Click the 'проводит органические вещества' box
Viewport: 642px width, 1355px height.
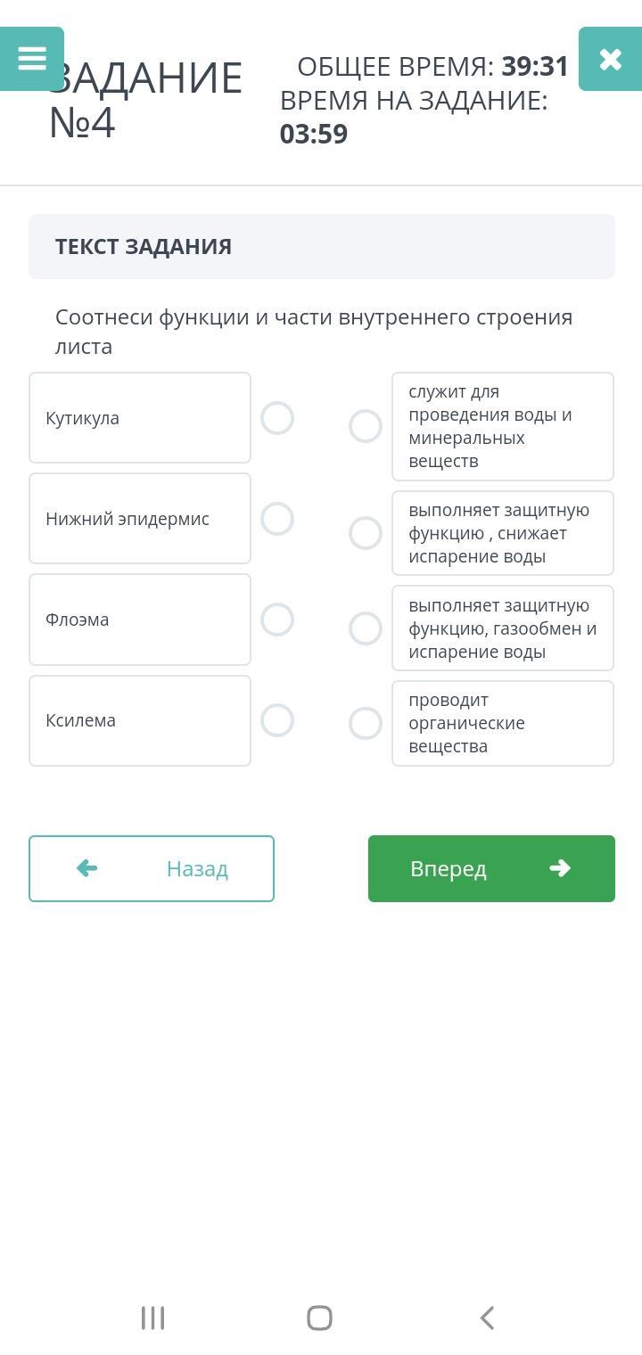503,723
